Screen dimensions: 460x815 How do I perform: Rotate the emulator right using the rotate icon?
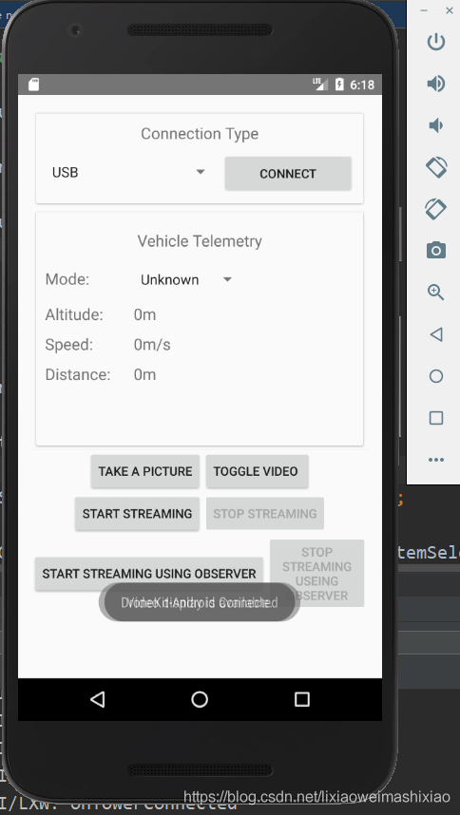coord(435,208)
